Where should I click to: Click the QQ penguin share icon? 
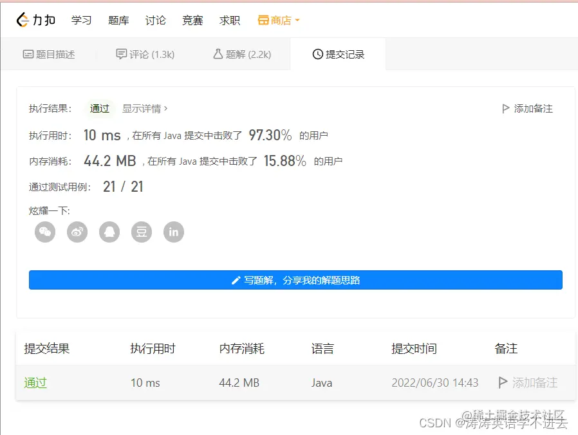109,232
